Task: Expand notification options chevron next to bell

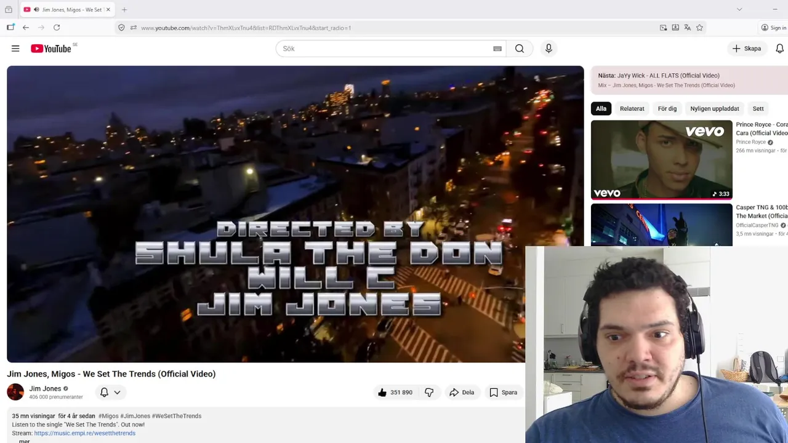Action: (117, 393)
